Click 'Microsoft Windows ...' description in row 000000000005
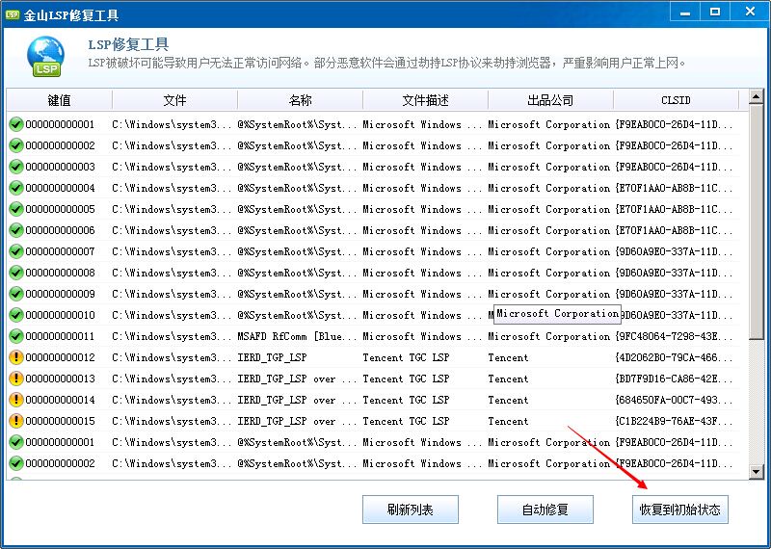 (x=422, y=209)
